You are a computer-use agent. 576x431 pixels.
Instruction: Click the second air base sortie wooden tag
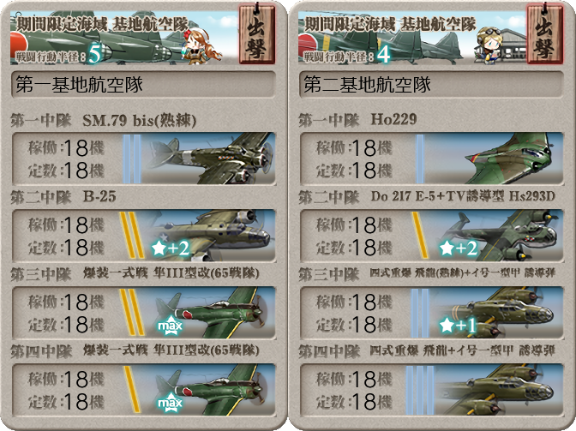544,34
